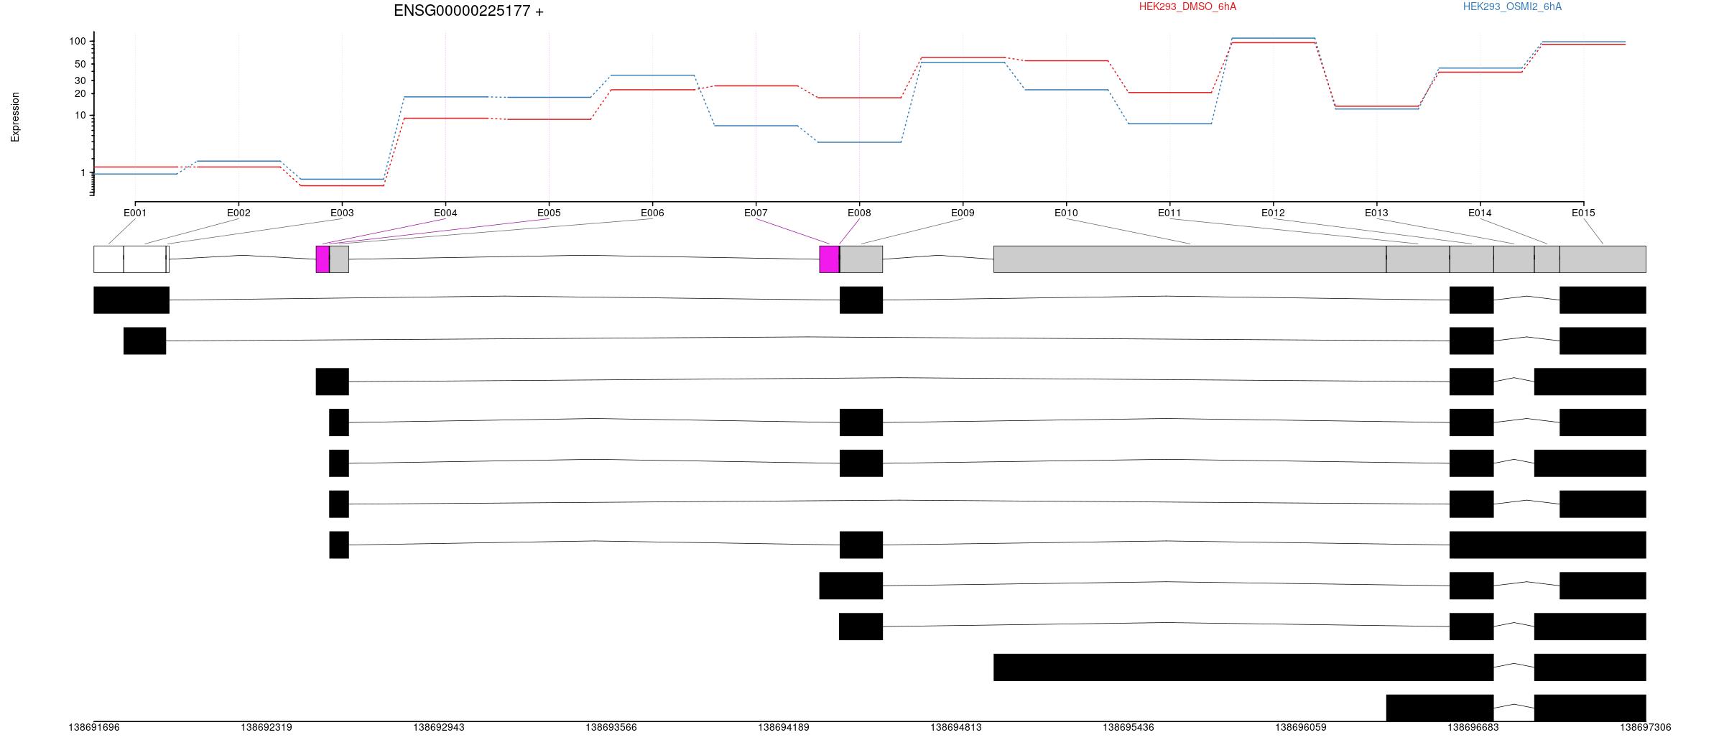Click the E011 exon label
1724x740 pixels.
click(x=1169, y=213)
